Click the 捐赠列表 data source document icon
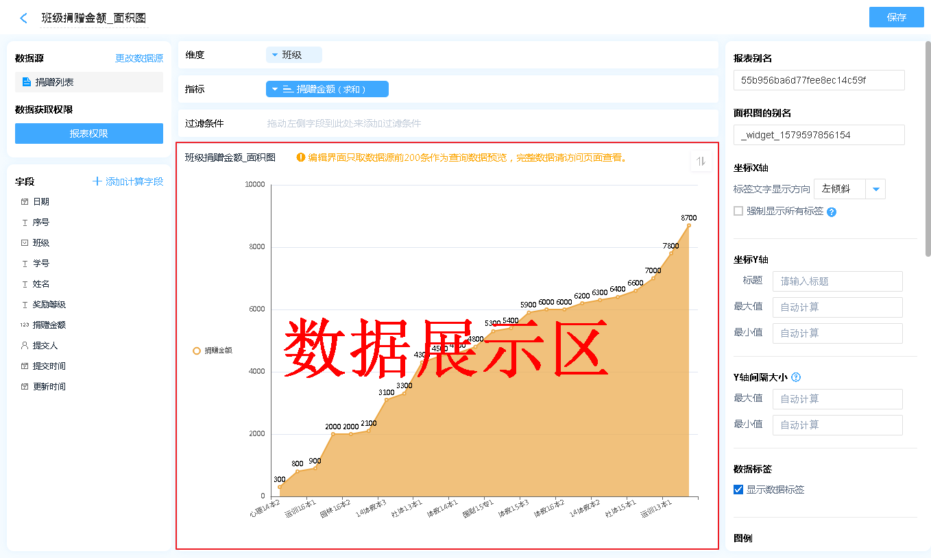This screenshot has width=931, height=558. pos(27,82)
